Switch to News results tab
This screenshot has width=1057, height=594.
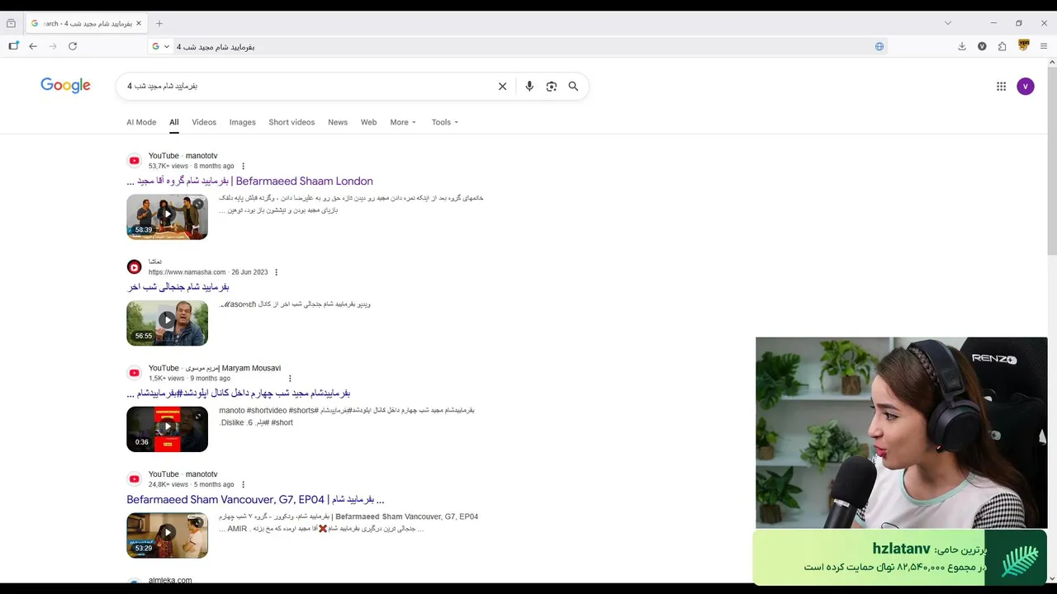coord(338,122)
